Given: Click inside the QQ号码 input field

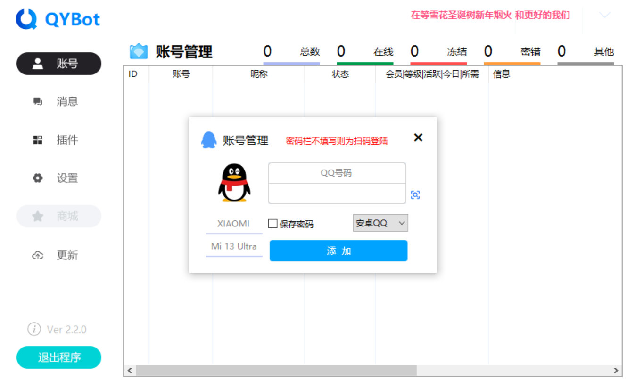Looking at the screenshot, I should coord(337,173).
